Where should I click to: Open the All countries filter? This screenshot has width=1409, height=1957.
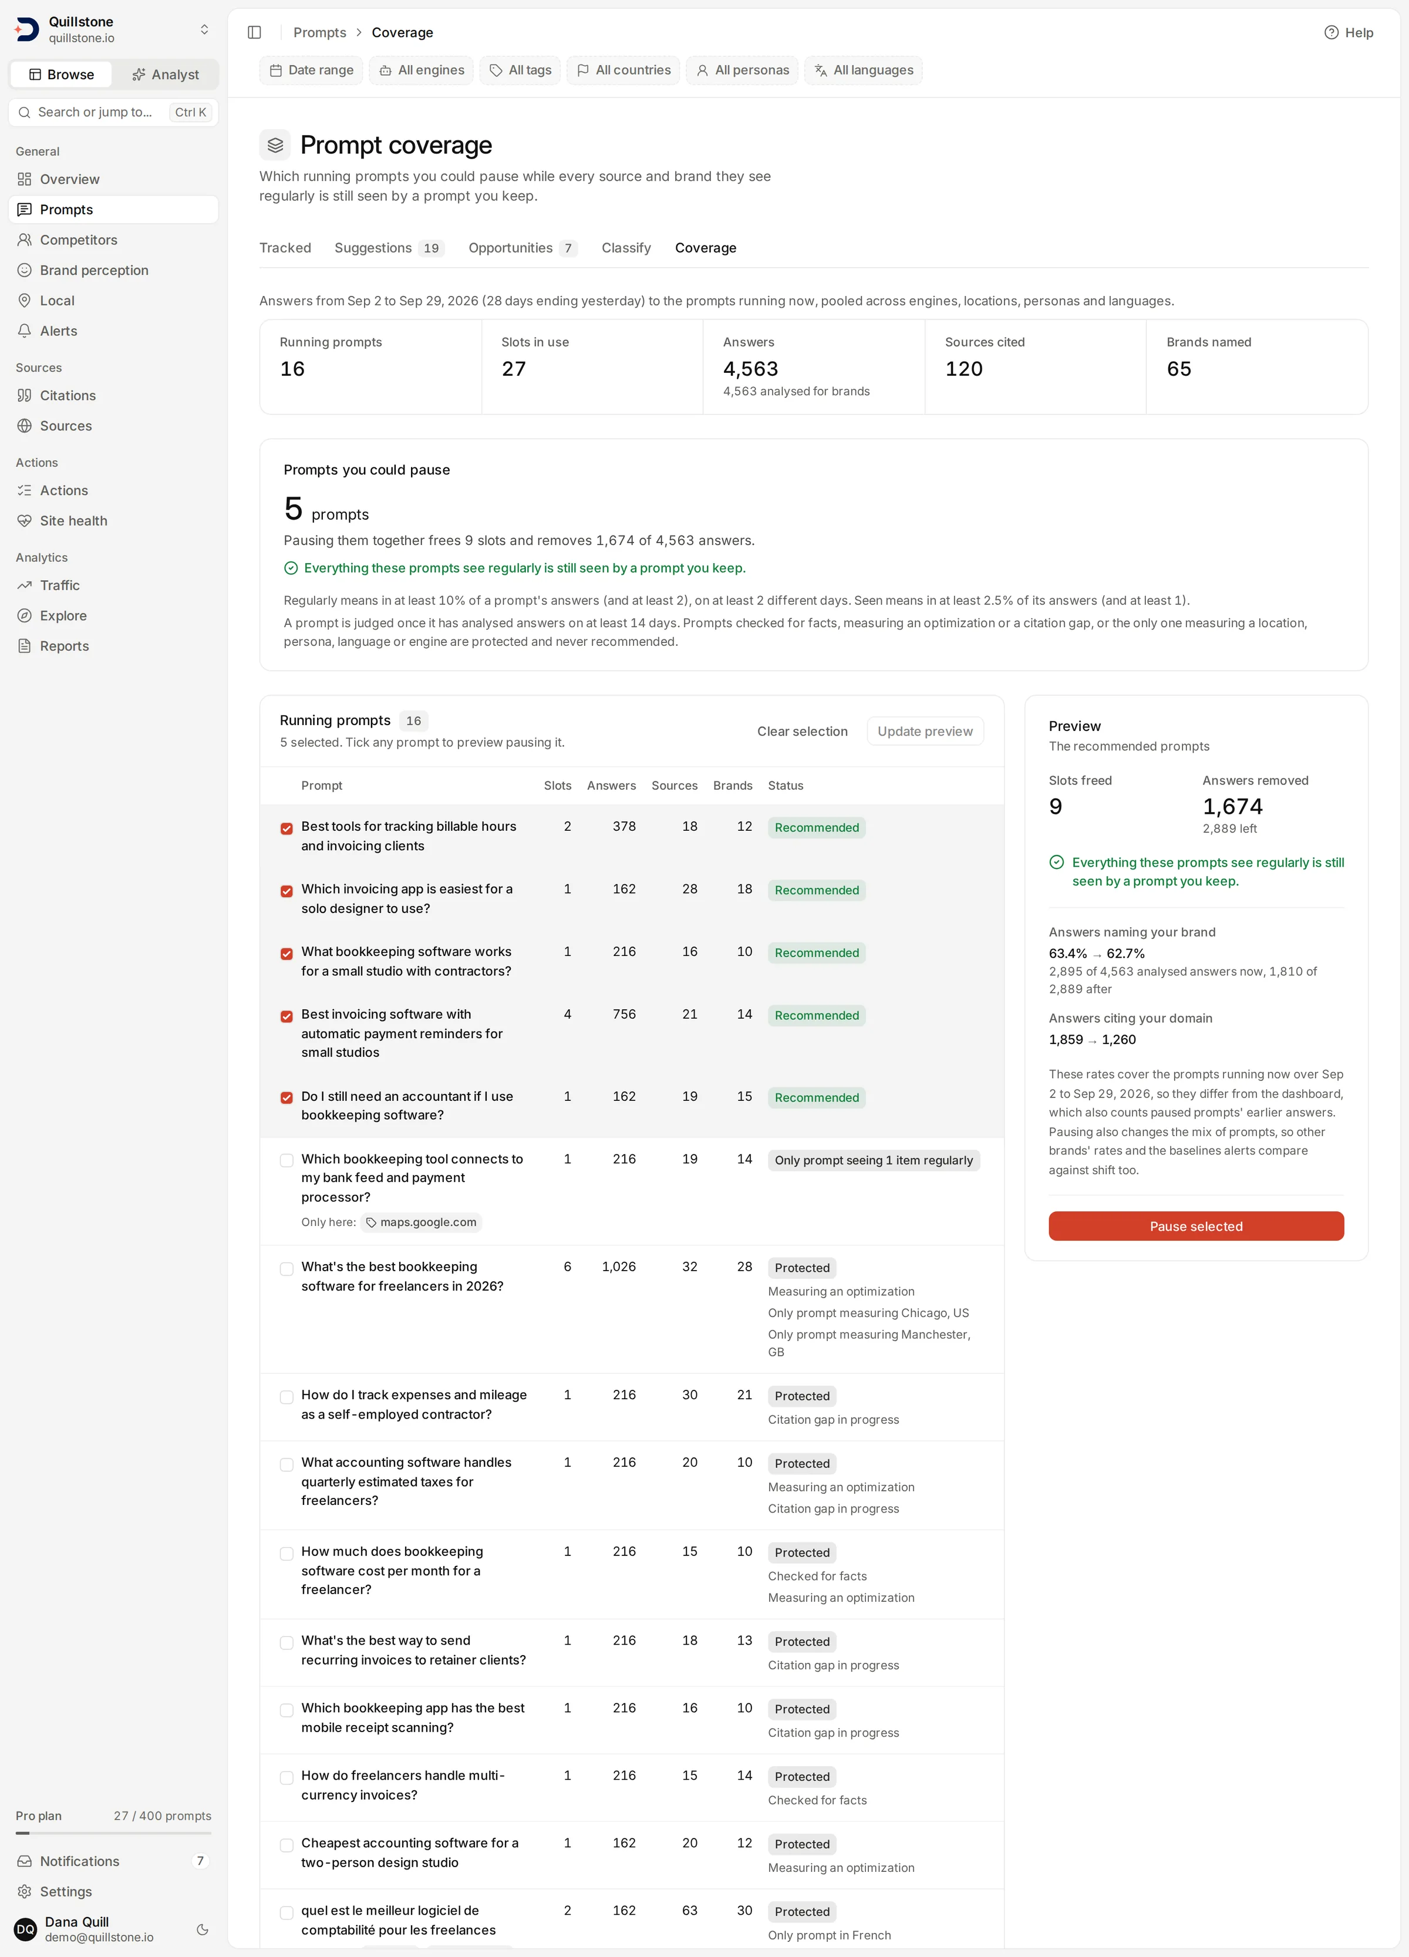pos(623,70)
